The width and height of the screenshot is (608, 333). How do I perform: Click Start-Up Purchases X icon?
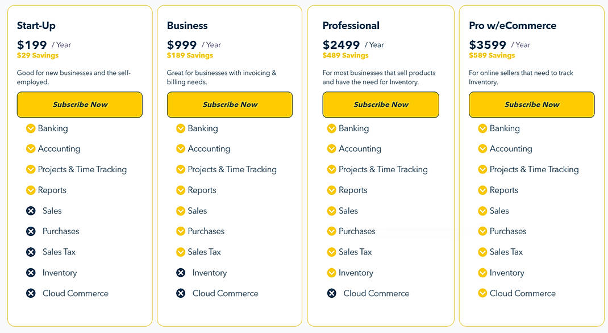coord(31,231)
